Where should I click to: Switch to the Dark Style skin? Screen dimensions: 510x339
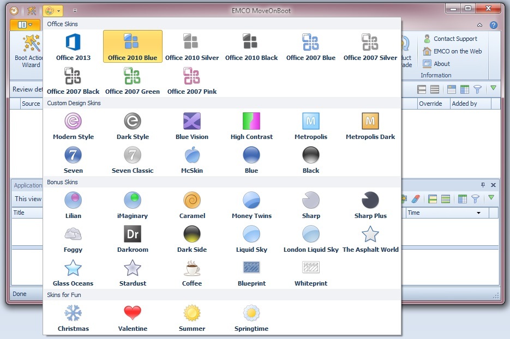click(133, 126)
